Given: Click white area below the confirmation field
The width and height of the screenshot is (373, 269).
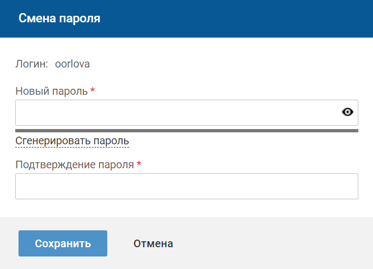Looking at the screenshot, I should 186,208.
